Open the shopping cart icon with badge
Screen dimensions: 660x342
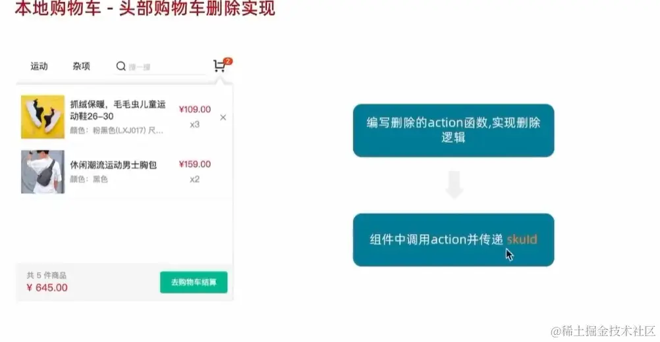[219, 66]
